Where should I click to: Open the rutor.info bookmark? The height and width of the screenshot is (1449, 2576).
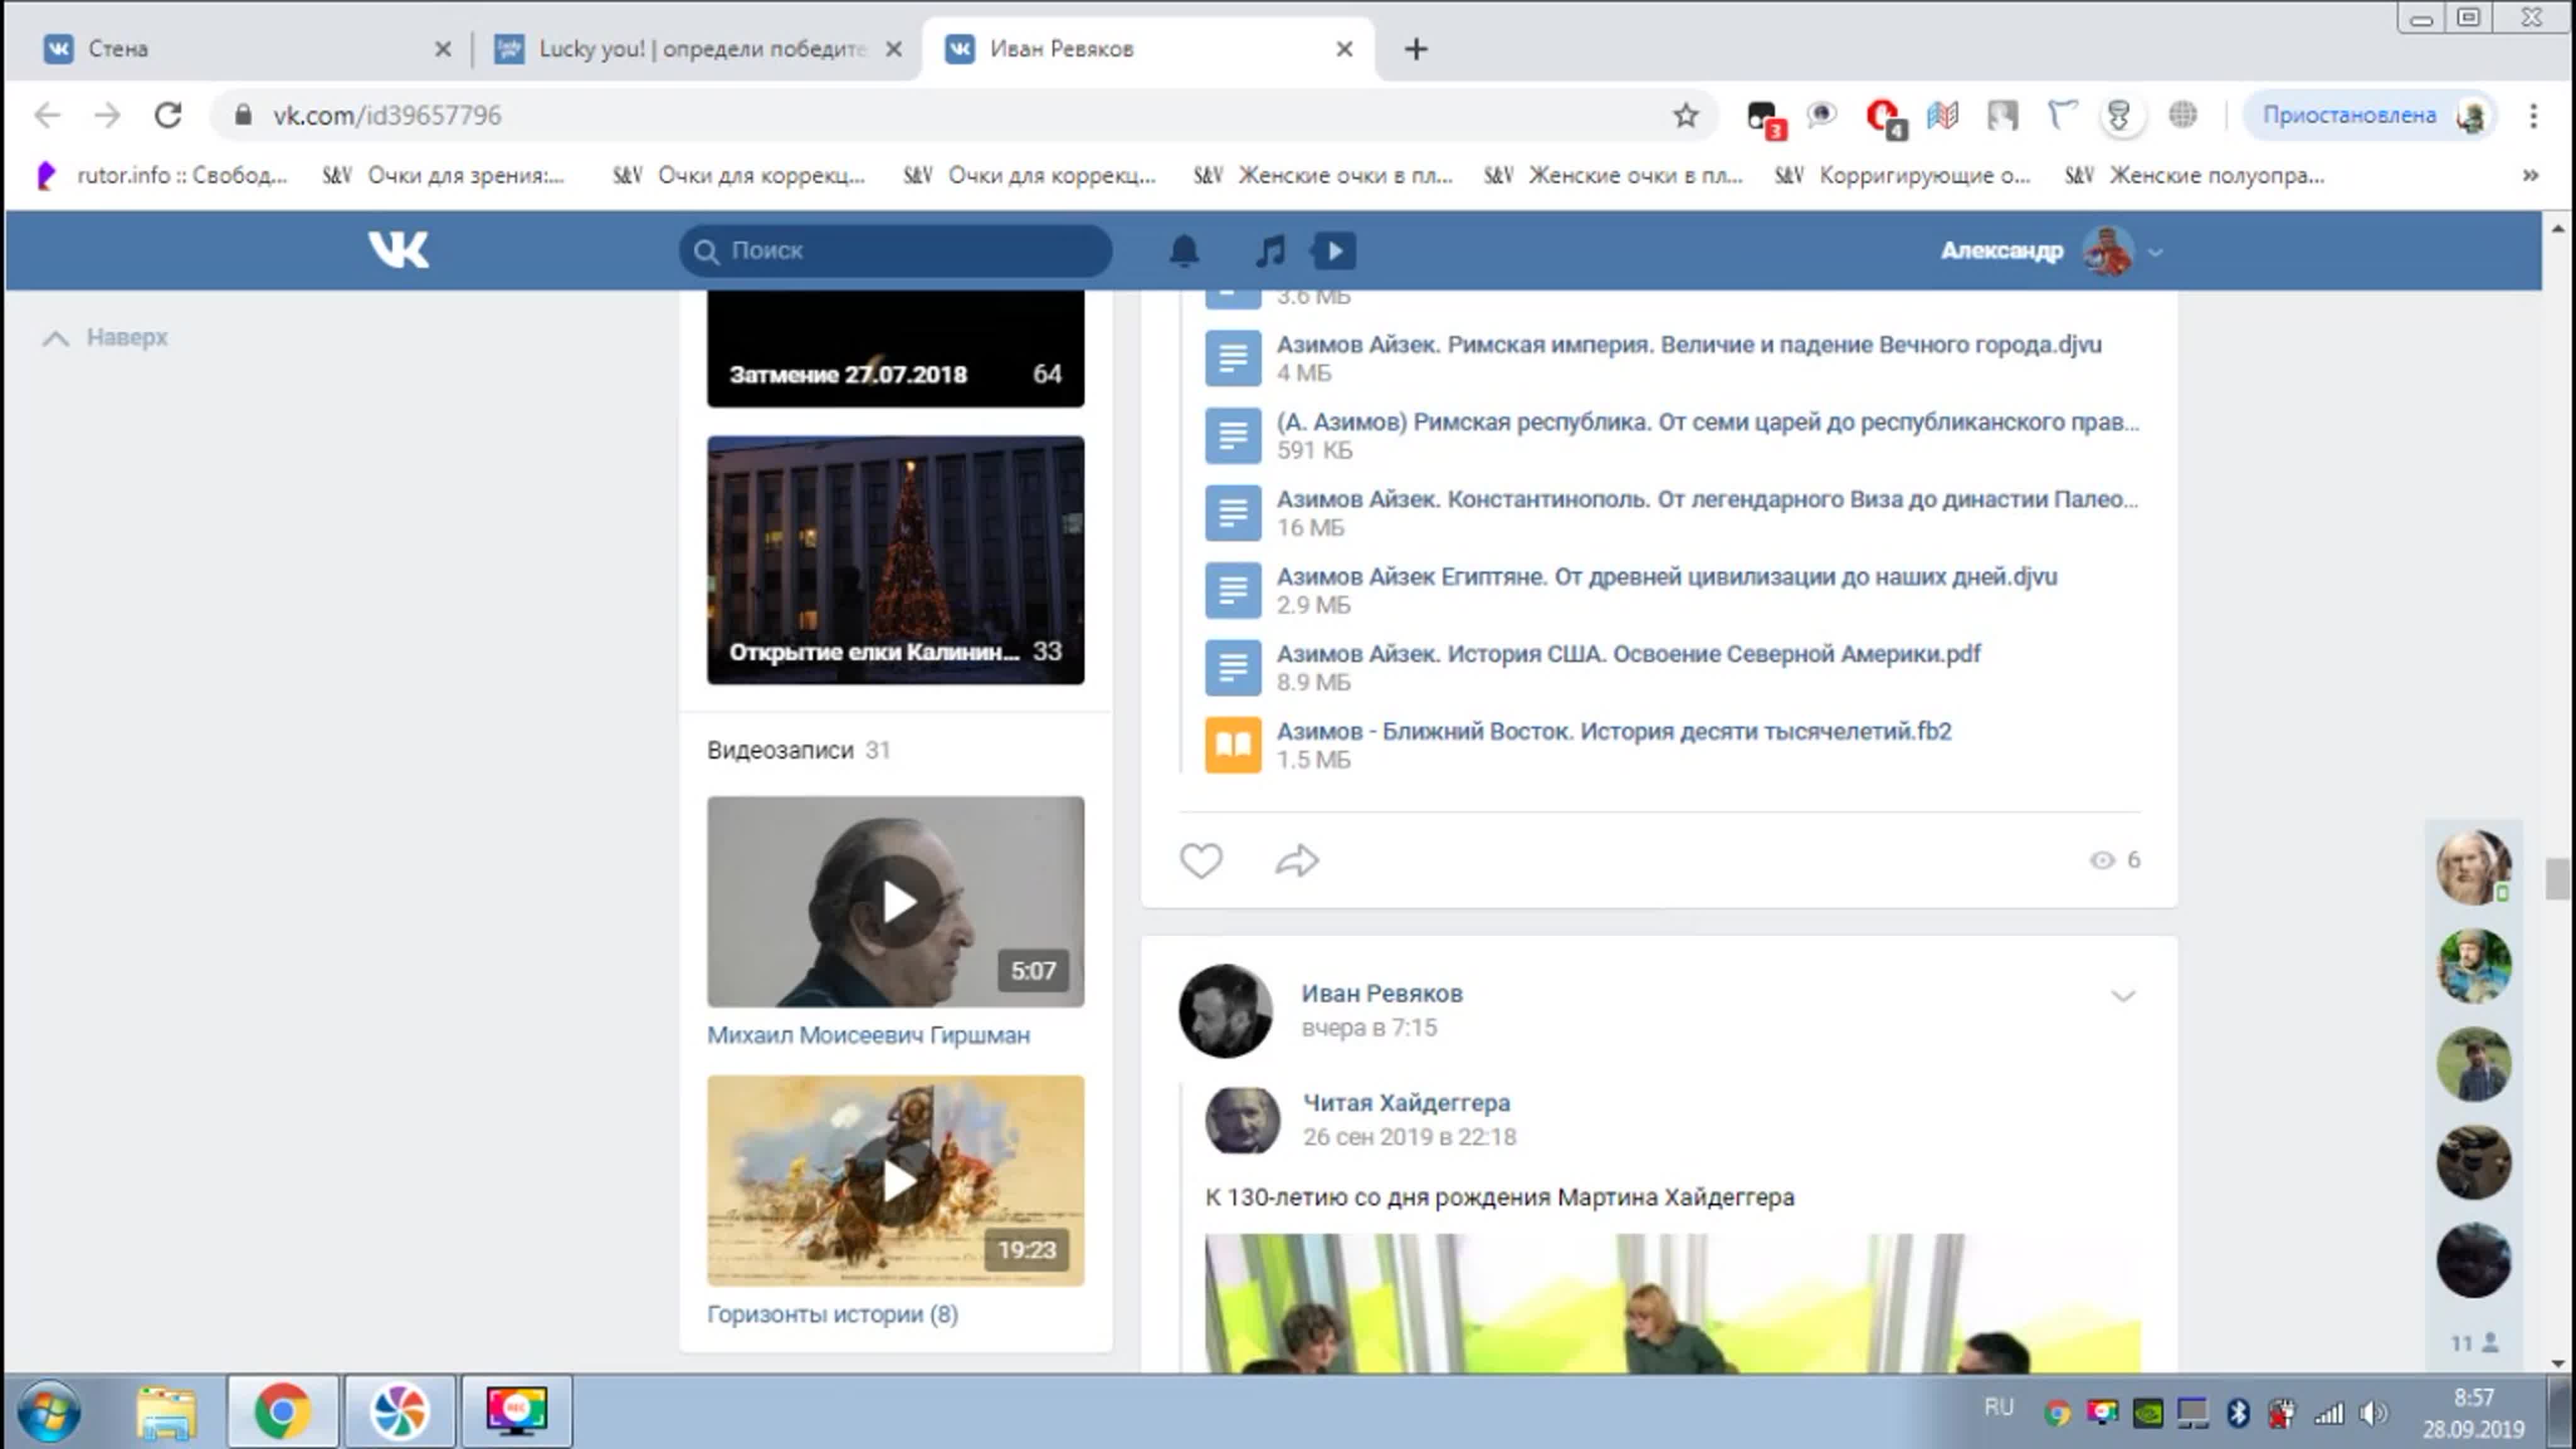tap(163, 176)
